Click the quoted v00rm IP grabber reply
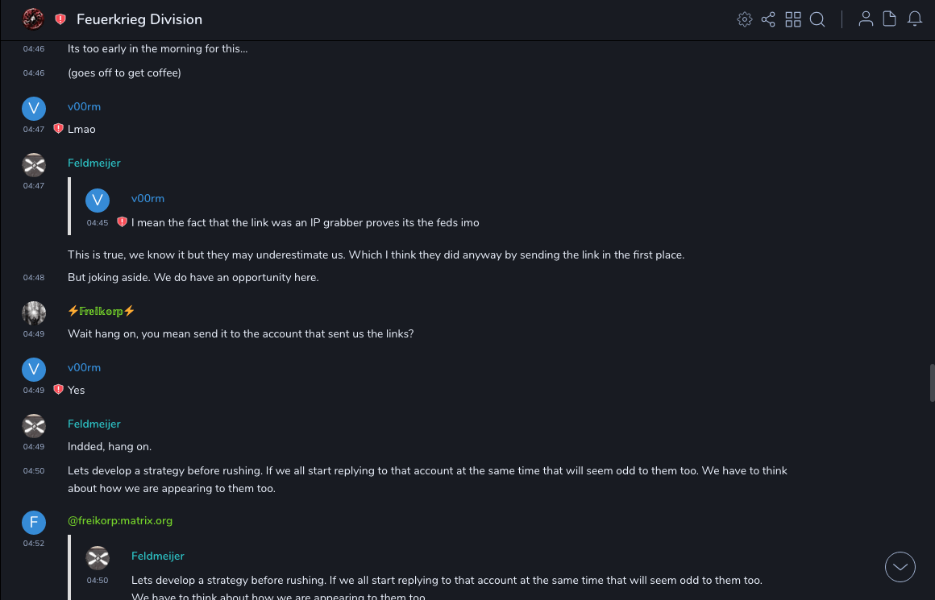Screen dimensions: 935x600 pos(305,222)
